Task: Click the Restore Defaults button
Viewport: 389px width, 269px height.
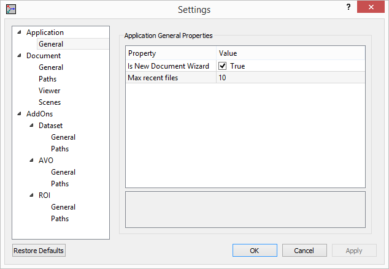Action: click(x=39, y=251)
